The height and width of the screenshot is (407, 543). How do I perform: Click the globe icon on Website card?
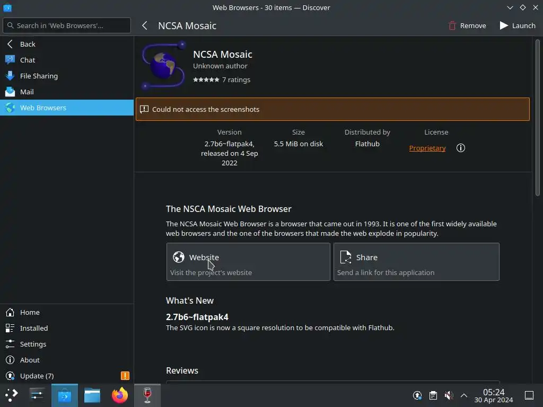179,257
